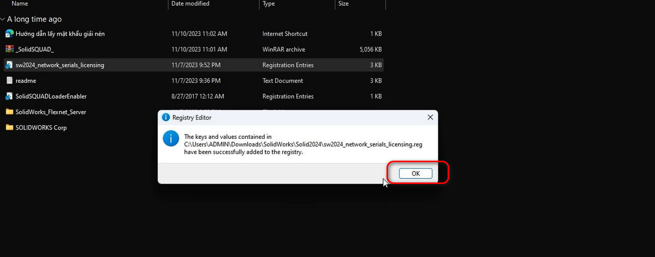Select the readme file name
Screen dimensions: 655x257
[26, 81]
